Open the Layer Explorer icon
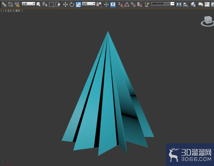 click(193, 4)
